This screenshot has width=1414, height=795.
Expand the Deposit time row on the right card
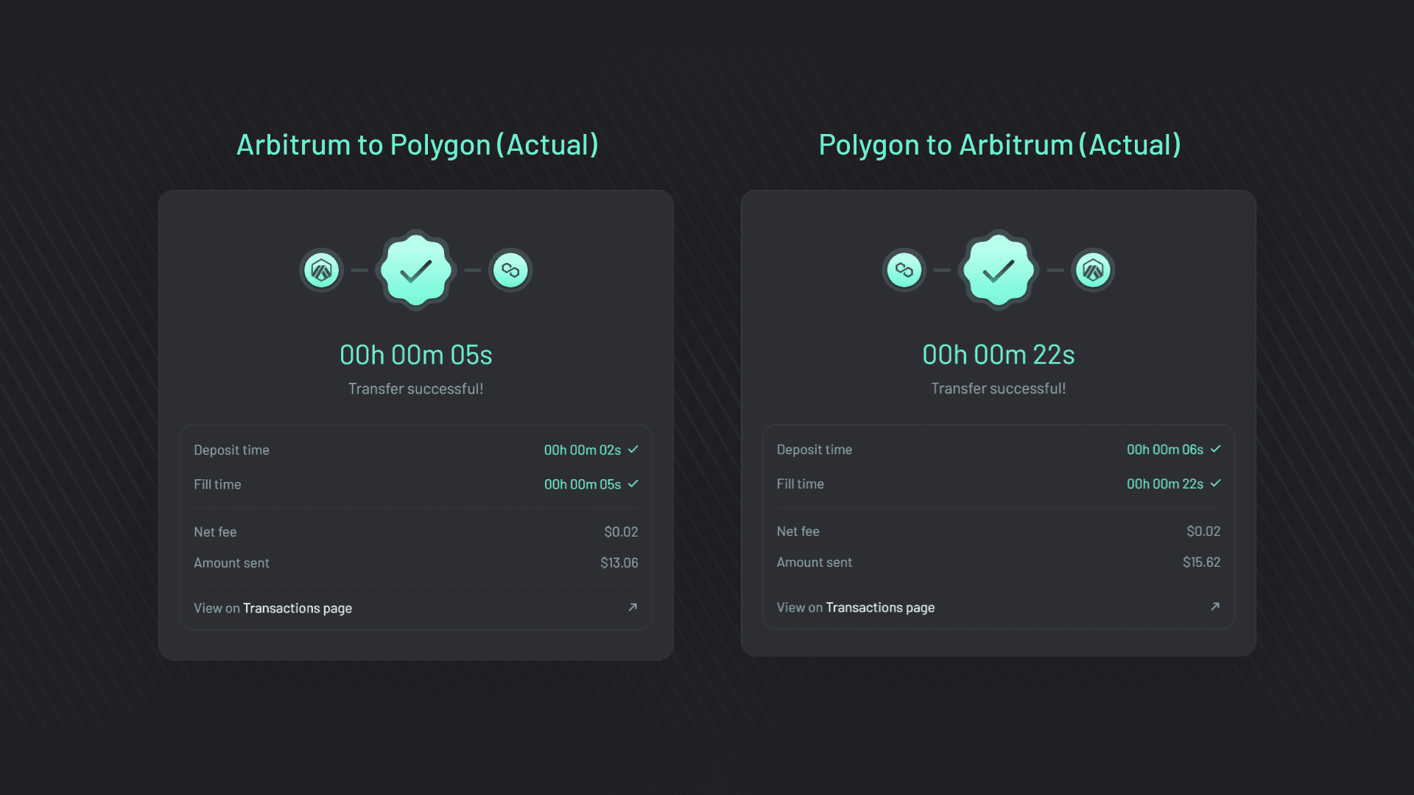click(998, 449)
